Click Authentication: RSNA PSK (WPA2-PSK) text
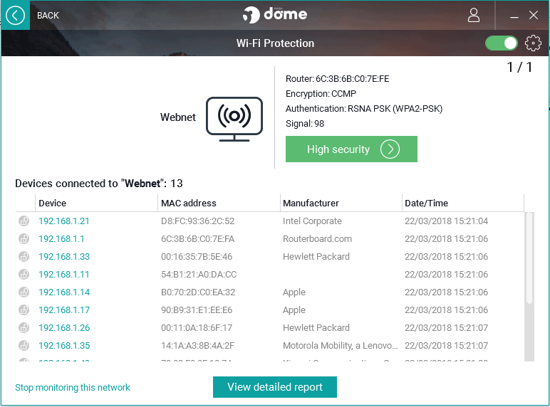550x407 pixels. pyautogui.click(x=364, y=109)
